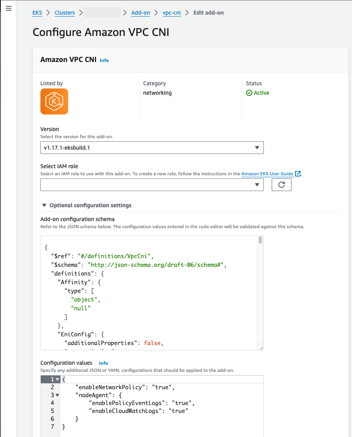The image size is (352, 437).
Task: Collapse the nodeAgent block at line 3
Action: [57, 395]
